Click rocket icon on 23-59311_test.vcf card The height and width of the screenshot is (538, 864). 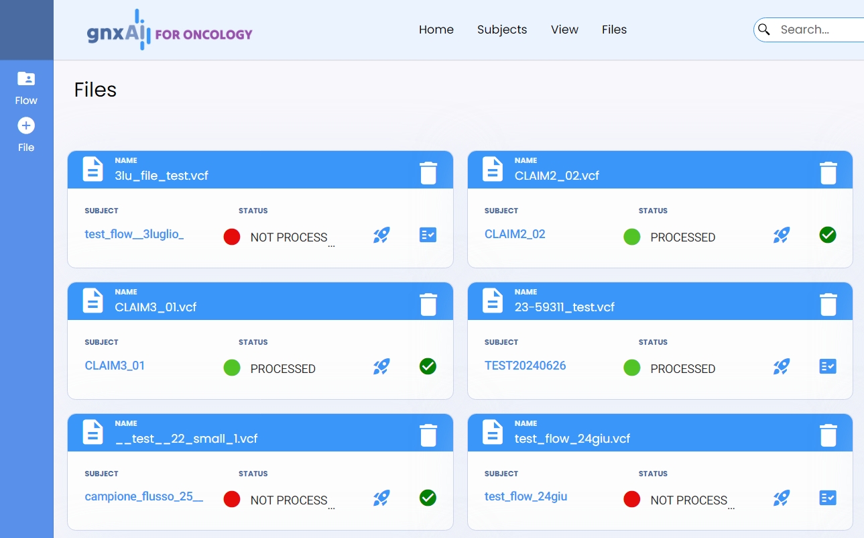click(782, 366)
